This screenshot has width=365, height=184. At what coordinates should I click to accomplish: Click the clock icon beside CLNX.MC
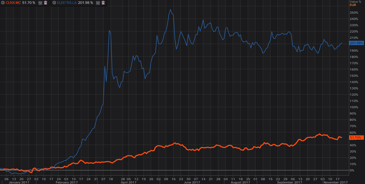[3, 3]
